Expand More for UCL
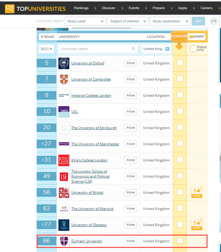The image size is (221, 252). [x=131, y=111]
